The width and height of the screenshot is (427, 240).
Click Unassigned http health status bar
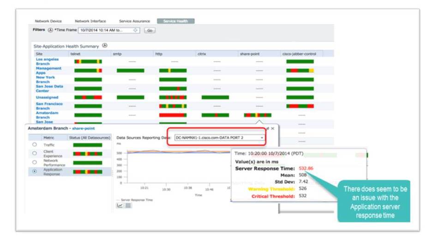tap(173, 98)
